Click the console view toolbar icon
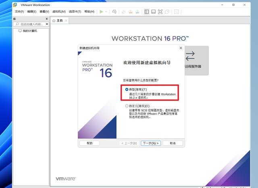 coord(177,12)
